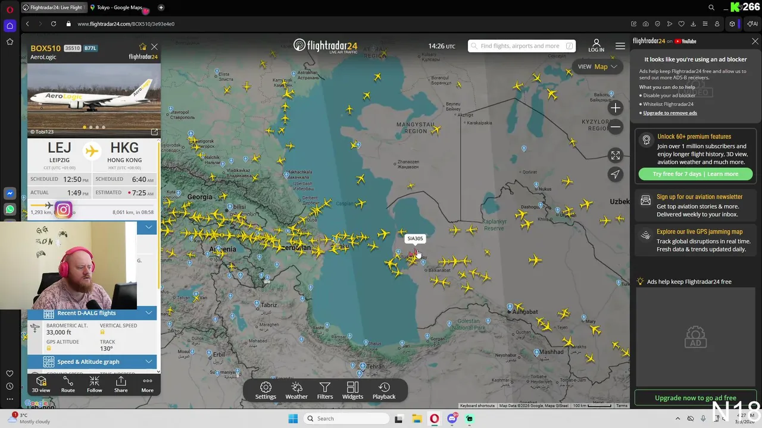Click the taskbar Search box
This screenshot has width=762, height=428.
coord(347,418)
